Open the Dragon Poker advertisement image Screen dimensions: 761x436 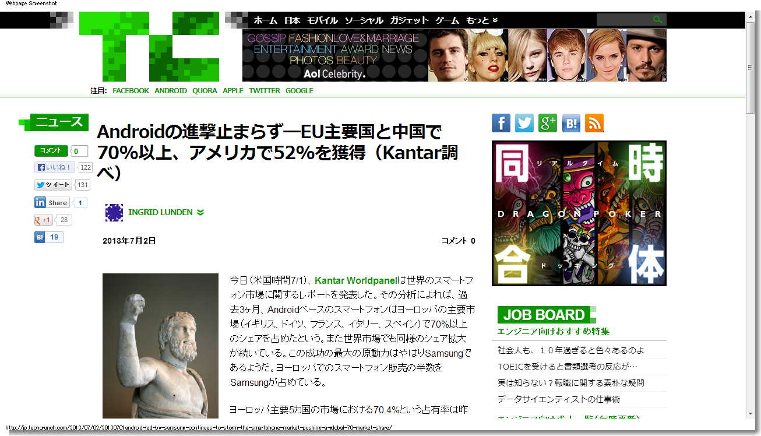click(579, 213)
